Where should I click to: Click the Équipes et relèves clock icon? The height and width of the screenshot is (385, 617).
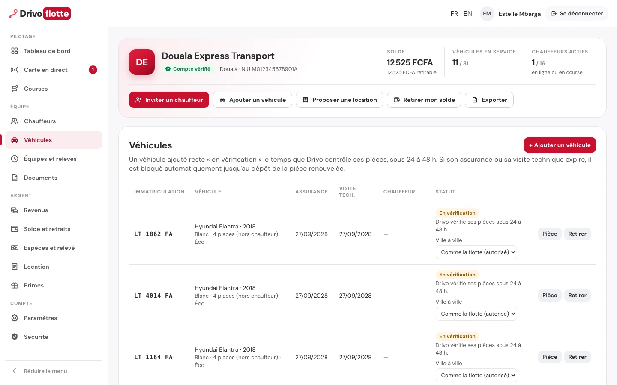15,159
